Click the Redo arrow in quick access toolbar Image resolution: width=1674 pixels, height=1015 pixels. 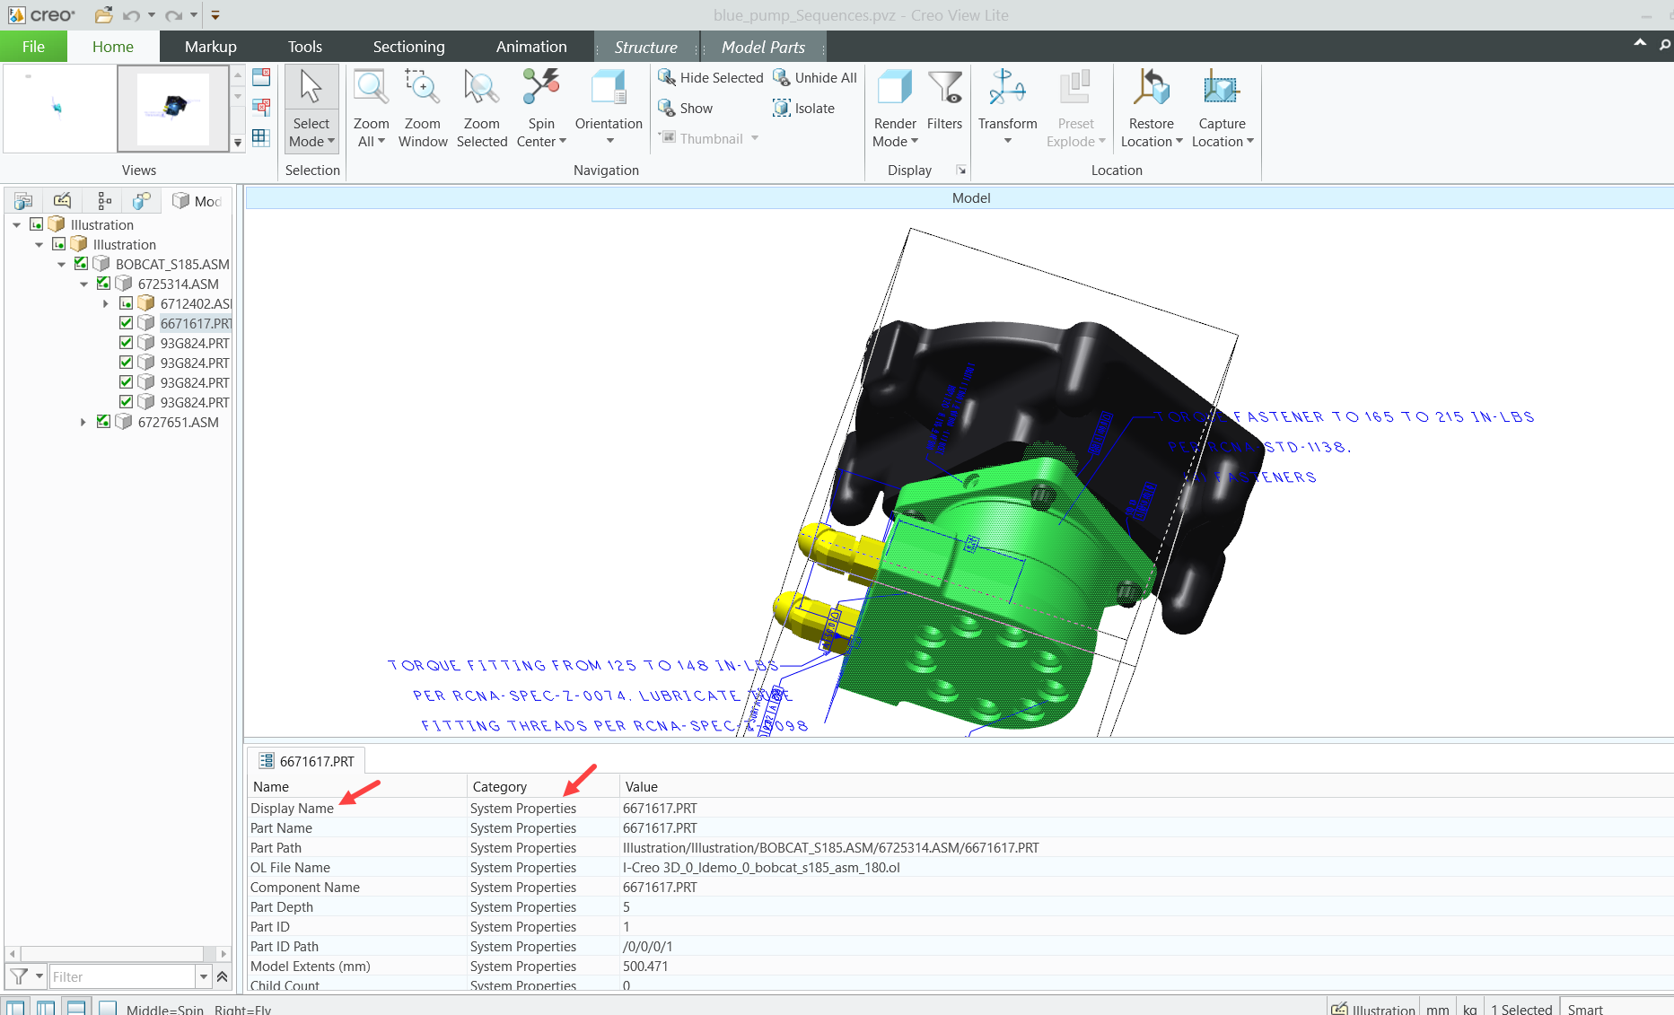(x=174, y=15)
